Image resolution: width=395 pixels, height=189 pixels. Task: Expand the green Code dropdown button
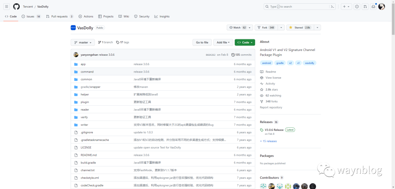pos(245,43)
